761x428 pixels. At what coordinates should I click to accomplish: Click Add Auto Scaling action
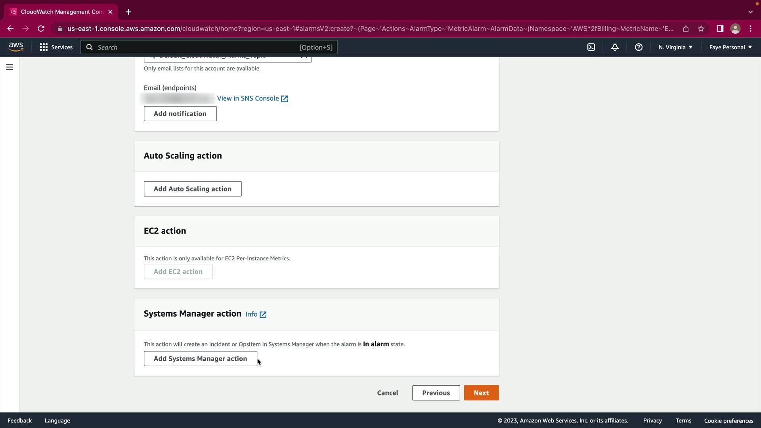point(192,189)
